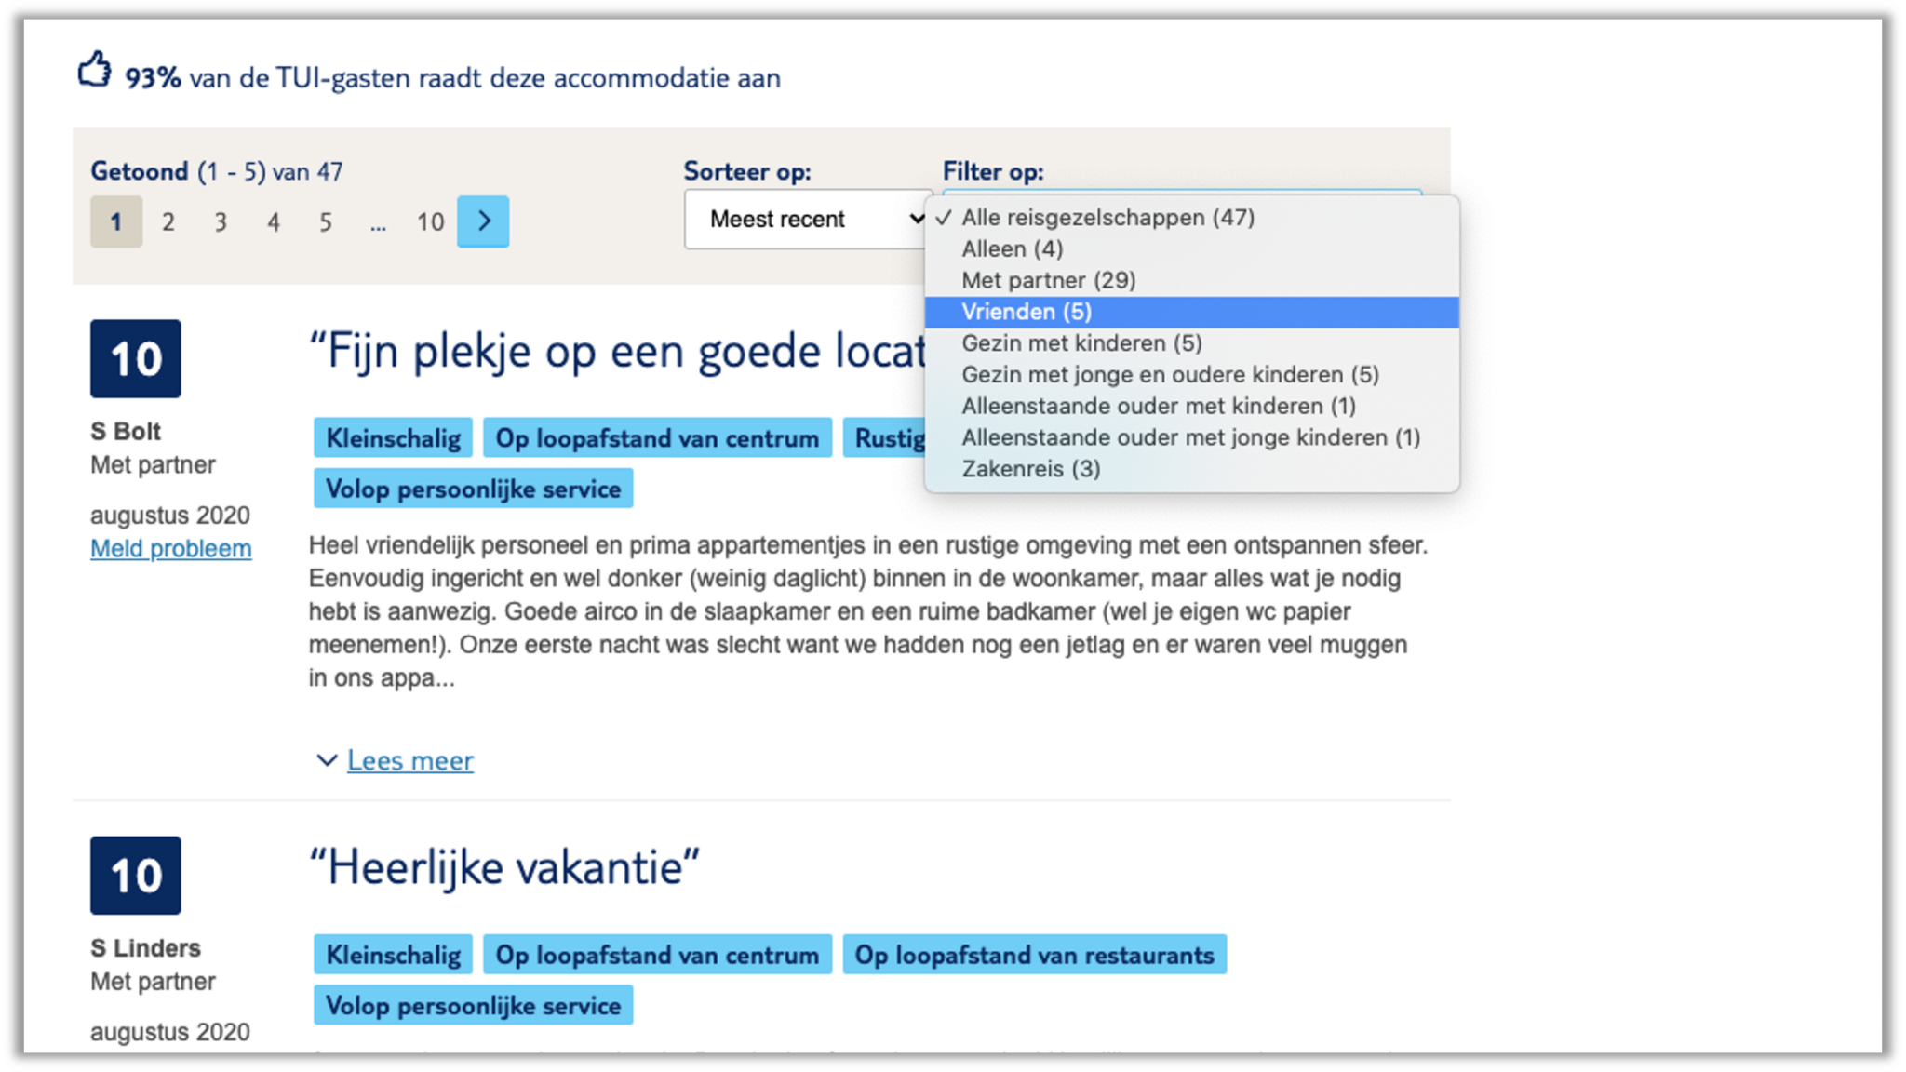Viewport: 1906px width, 1072px height.
Task: Click the chevron beside Lees meer
Action: pos(326,760)
